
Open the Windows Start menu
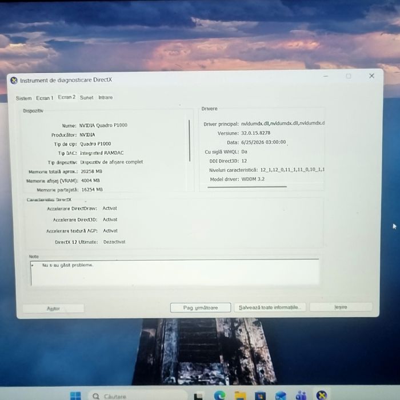75,395
